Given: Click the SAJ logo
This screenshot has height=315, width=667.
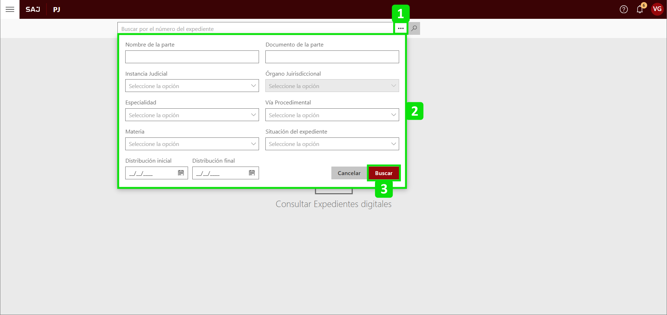Looking at the screenshot, I should [33, 10].
